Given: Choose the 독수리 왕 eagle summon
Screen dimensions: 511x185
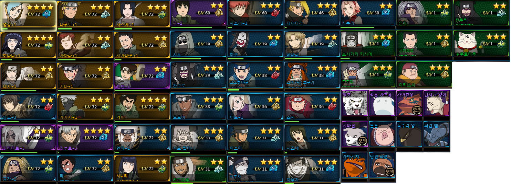Looking at the screenshot, I should 409,134.
